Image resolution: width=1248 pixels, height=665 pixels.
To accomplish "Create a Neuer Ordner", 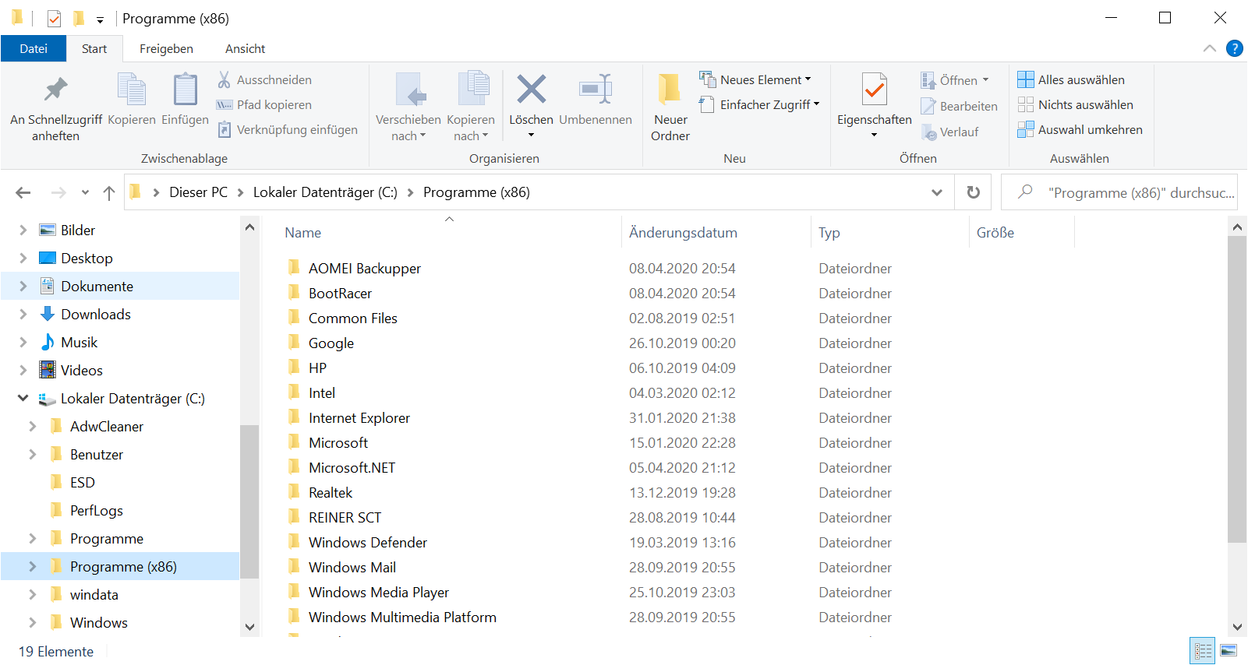I will point(670,107).
